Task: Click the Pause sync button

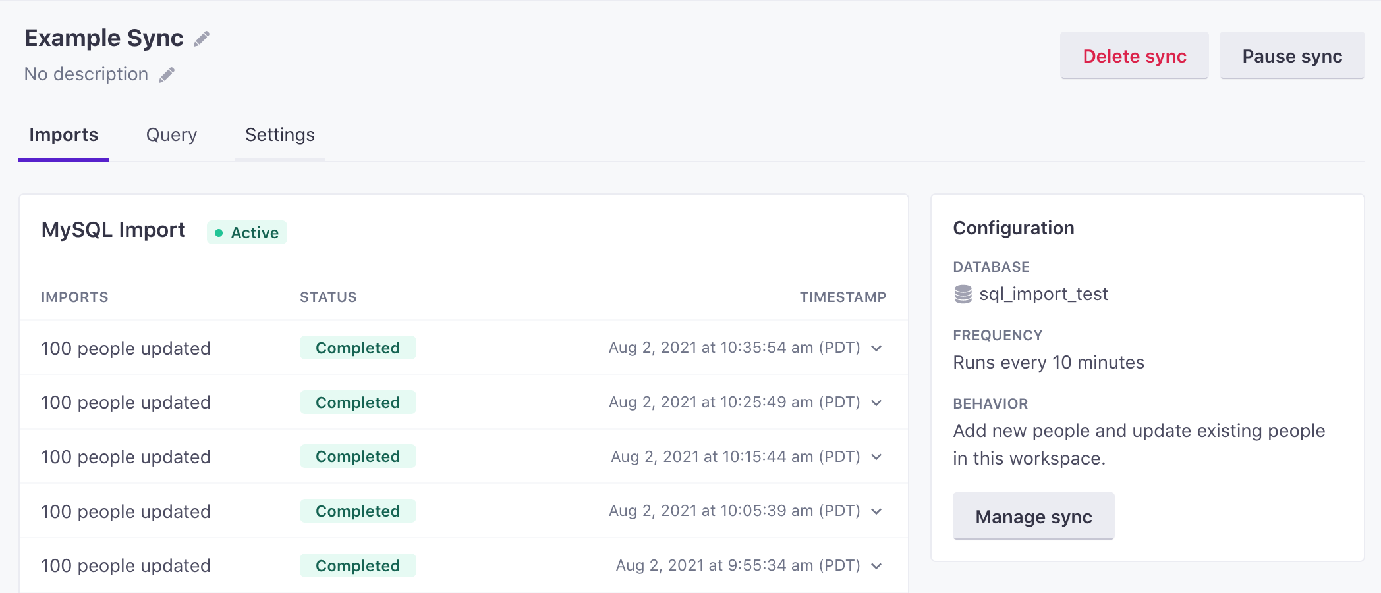Action: 1292,56
